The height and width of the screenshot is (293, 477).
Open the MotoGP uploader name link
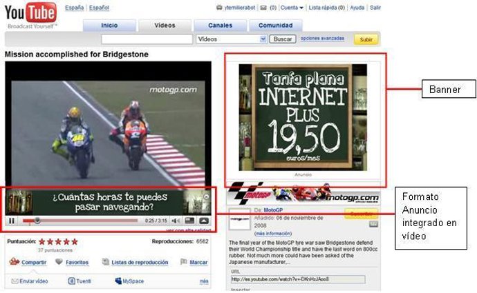(273, 210)
